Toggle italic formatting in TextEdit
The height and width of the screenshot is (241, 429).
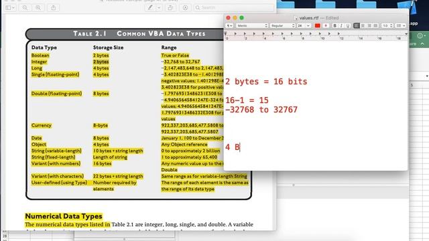click(x=341, y=25)
